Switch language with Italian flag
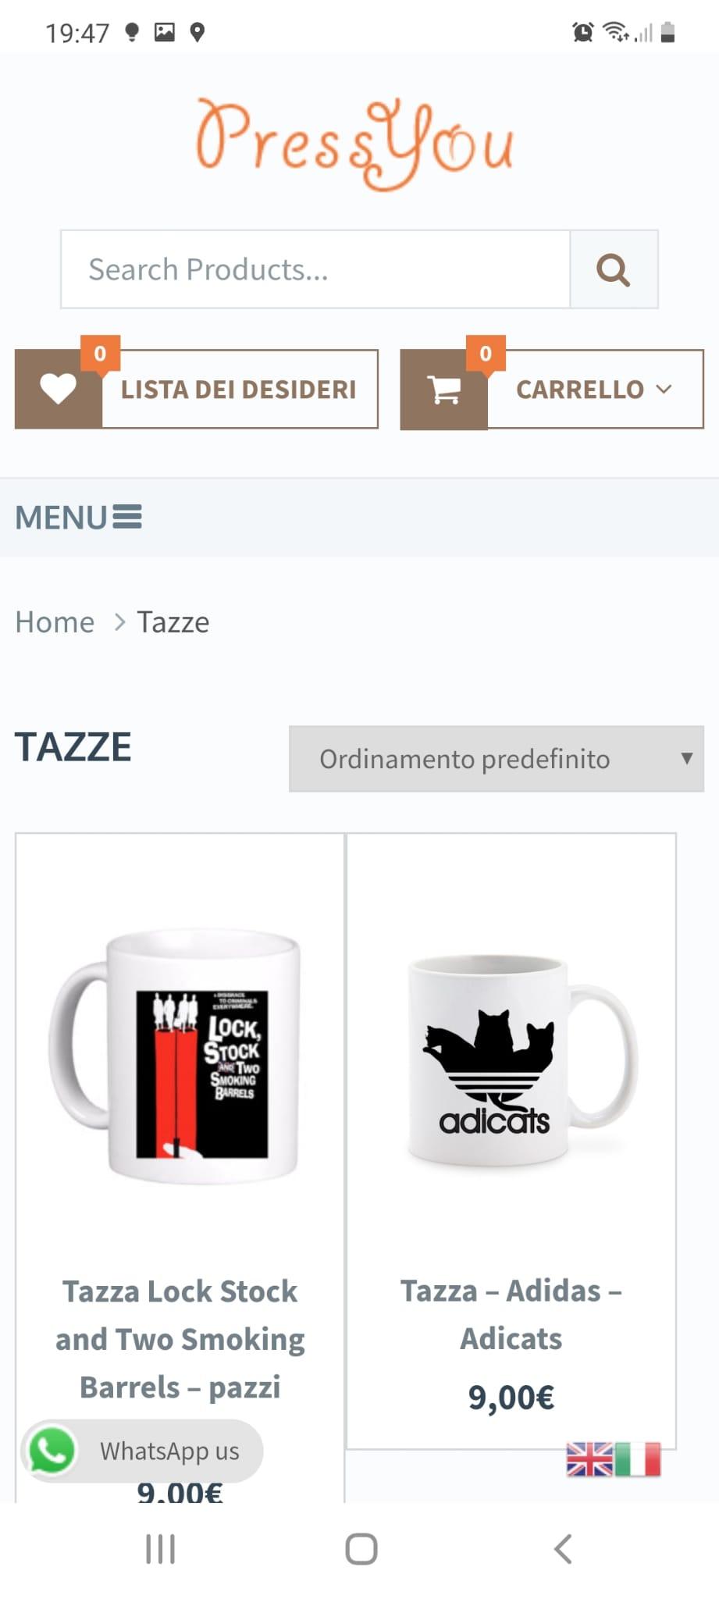 tap(637, 1459)
